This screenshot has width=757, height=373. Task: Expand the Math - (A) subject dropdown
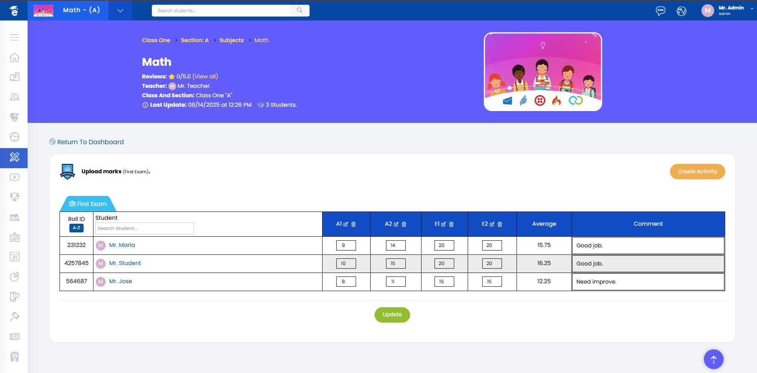(x=120, y=11)
